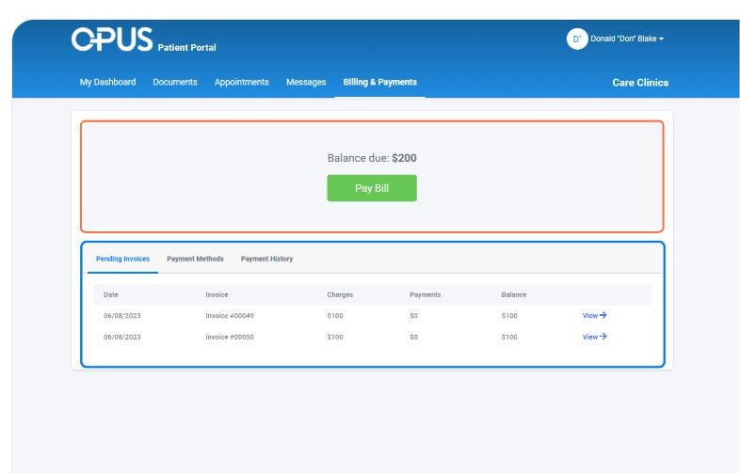740x473 pixels.
Task: Open the Appointments section
Action: pos(242,82)
